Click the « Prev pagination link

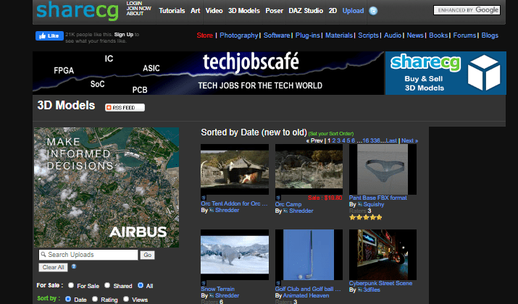coord(314,140)
